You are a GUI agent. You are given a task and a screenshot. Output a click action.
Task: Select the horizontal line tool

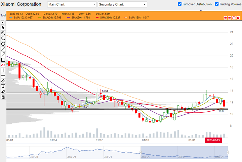click(3, 75)
